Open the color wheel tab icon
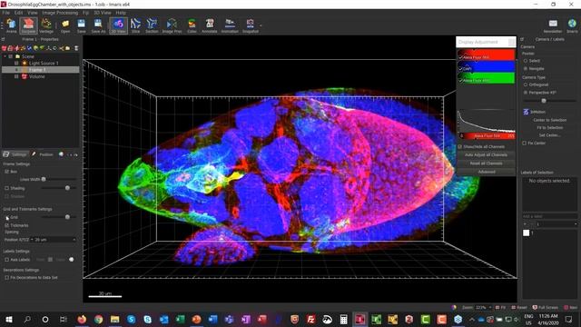Image resolution: width=581 pixels, height=327 pixels. [61, 154]
